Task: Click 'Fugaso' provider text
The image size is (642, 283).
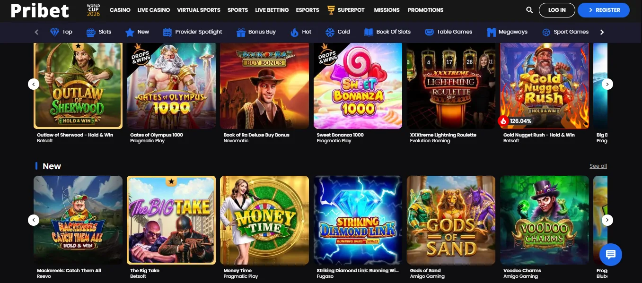Action: tap(325, 276)
